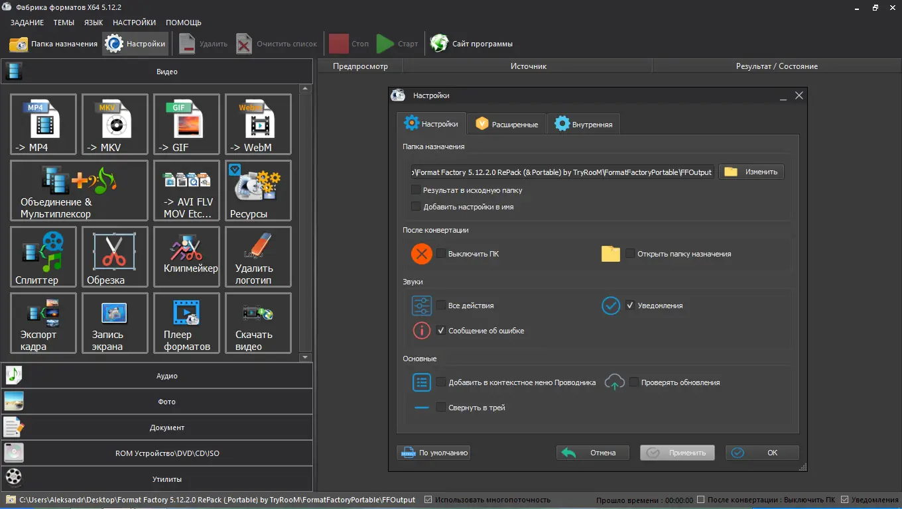Switch to the Внутренняя tab
The image size is (902, 509).
584,124
